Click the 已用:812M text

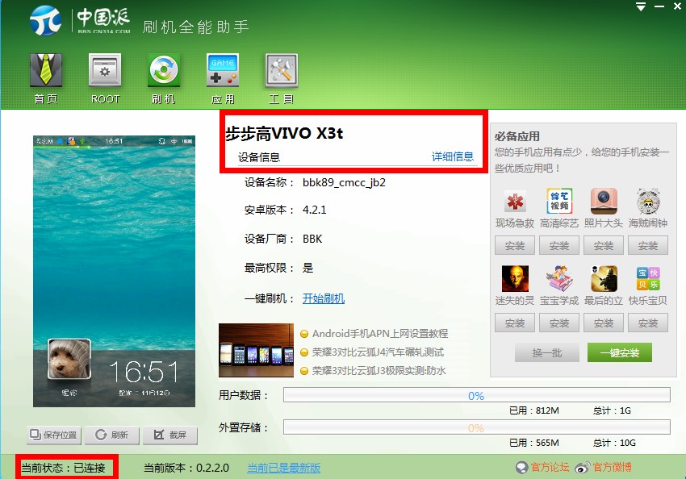[x=534, y=410]
